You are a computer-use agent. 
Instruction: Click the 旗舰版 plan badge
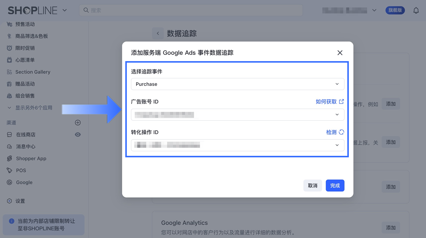click(x=395, y=10)
